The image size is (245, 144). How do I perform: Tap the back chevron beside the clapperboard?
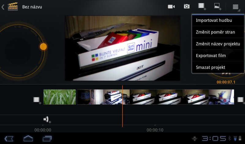point(3,7)
